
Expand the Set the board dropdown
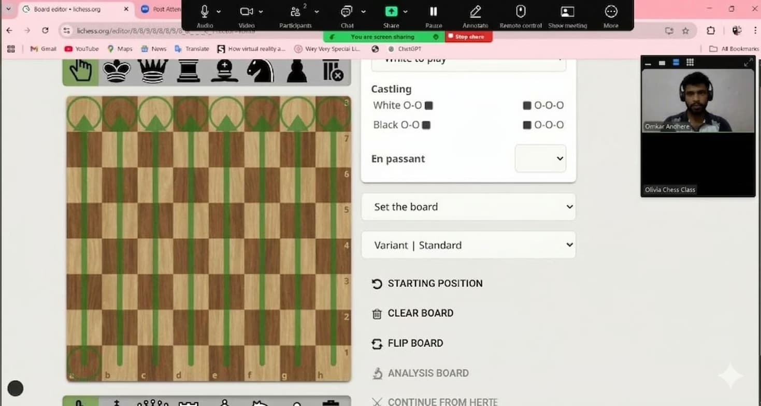[468, 207]
